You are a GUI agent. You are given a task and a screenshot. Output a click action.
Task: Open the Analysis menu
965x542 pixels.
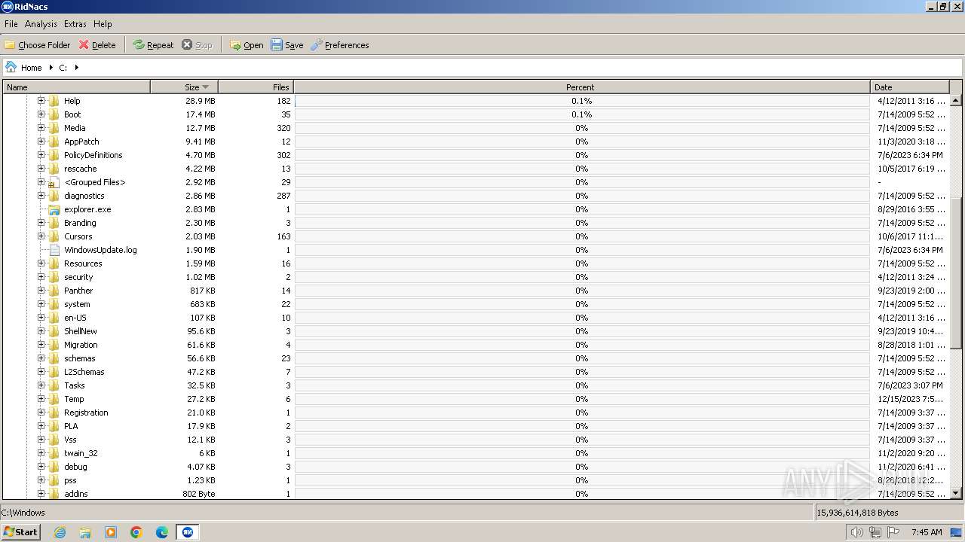[41, 24]
